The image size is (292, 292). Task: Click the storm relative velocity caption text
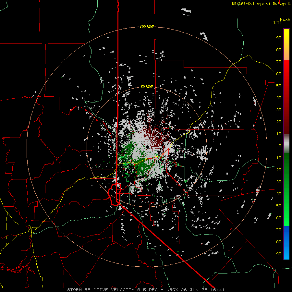point(146,290)
